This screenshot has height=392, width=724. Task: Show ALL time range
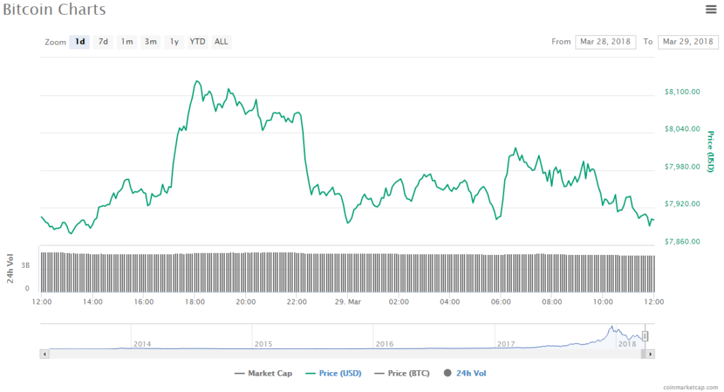(221, 42)
